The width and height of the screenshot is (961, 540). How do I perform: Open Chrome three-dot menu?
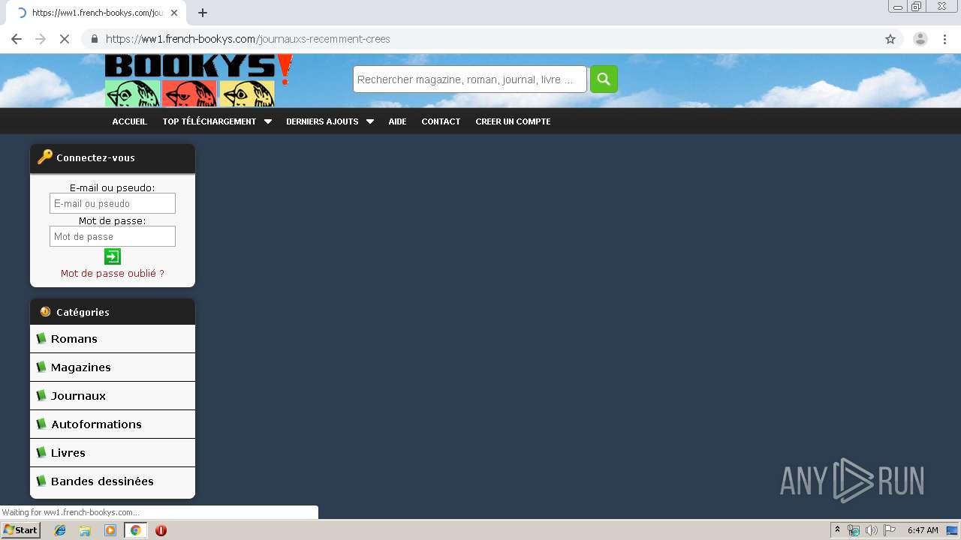coord(945,39)
